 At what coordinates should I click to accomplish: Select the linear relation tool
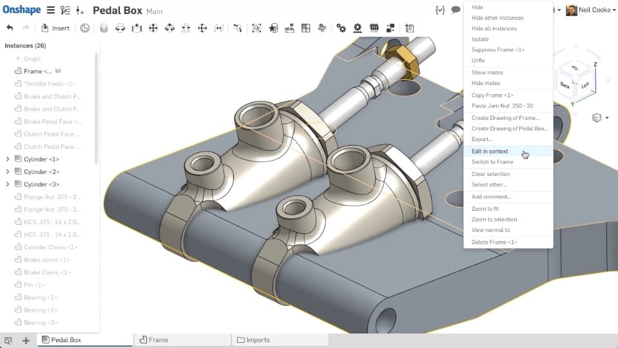(x=391, y=28)
